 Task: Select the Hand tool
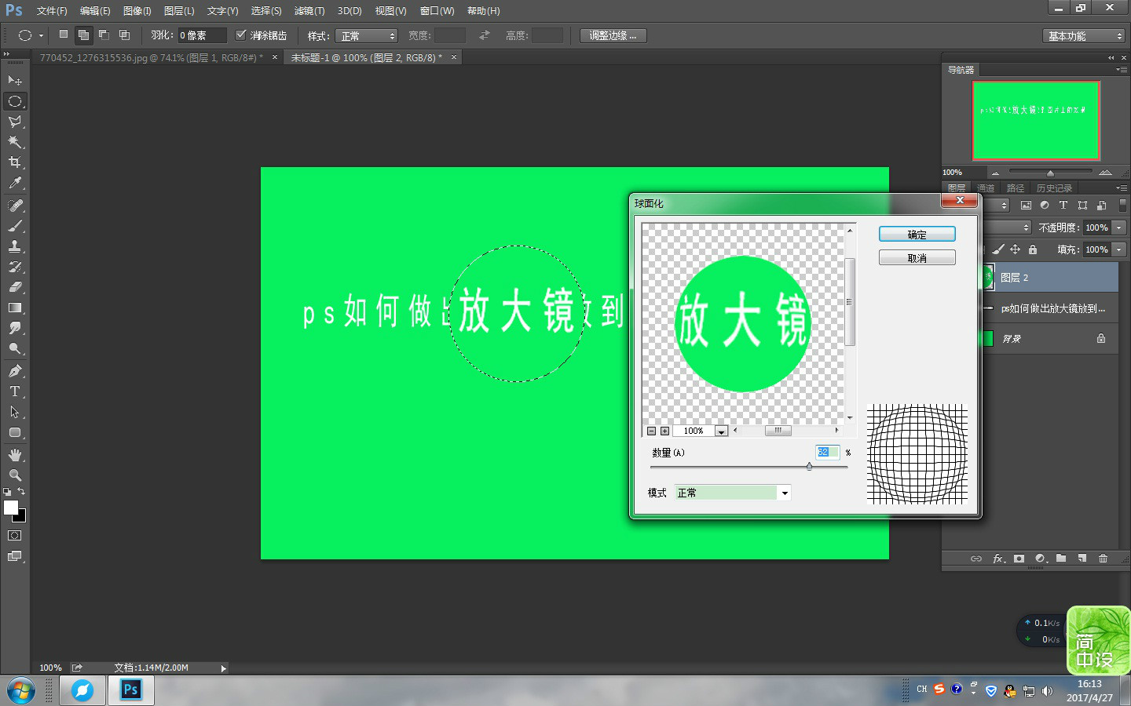click(x=15, y=455)
